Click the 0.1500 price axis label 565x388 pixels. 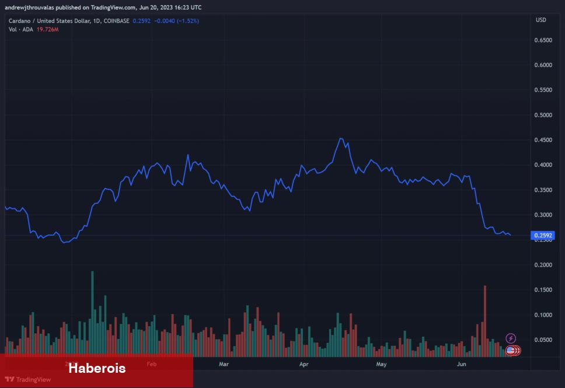pyautogui.click(x=543, y=290)
